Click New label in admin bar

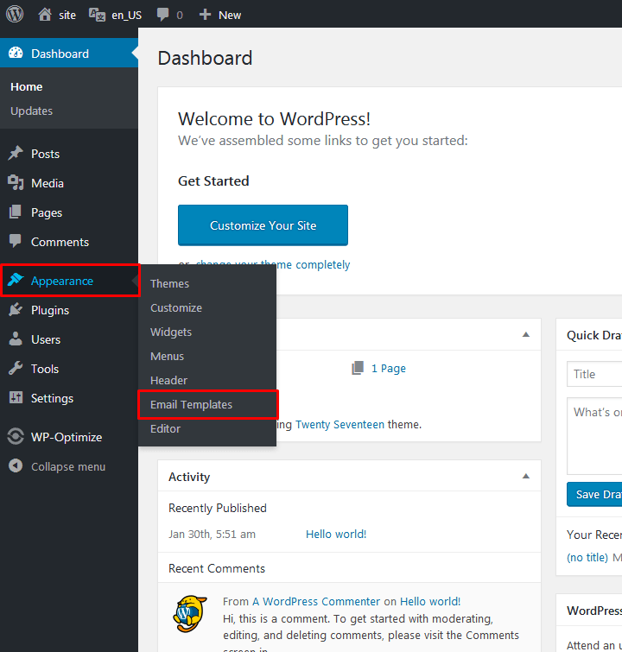pos(230,16)
